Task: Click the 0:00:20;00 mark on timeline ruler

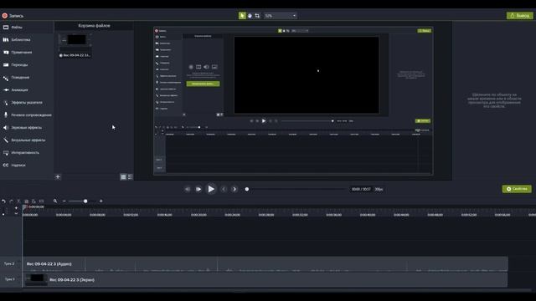Action: coord(198,215)
